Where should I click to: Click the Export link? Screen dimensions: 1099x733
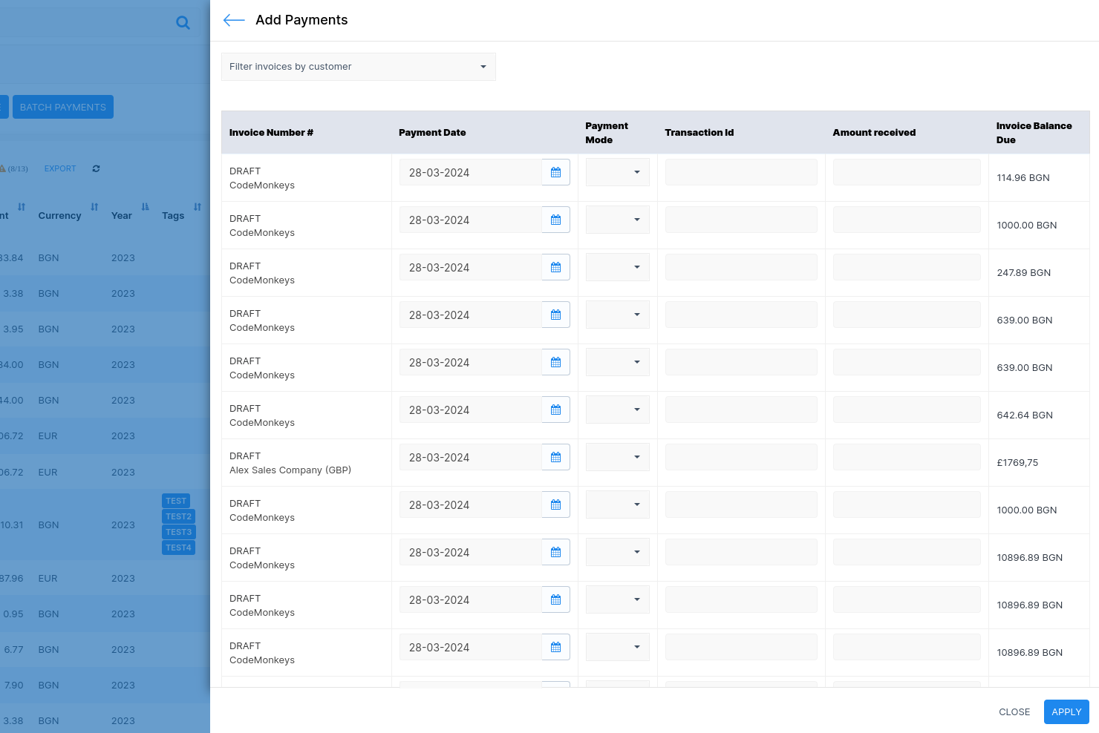(x=60, y=168)
